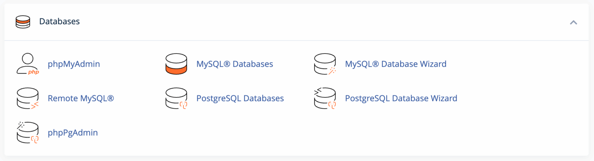This screenshot has height=161, width=594.
Task: Go to the PostgreSQL Databases link
Action: coord(240,98)
